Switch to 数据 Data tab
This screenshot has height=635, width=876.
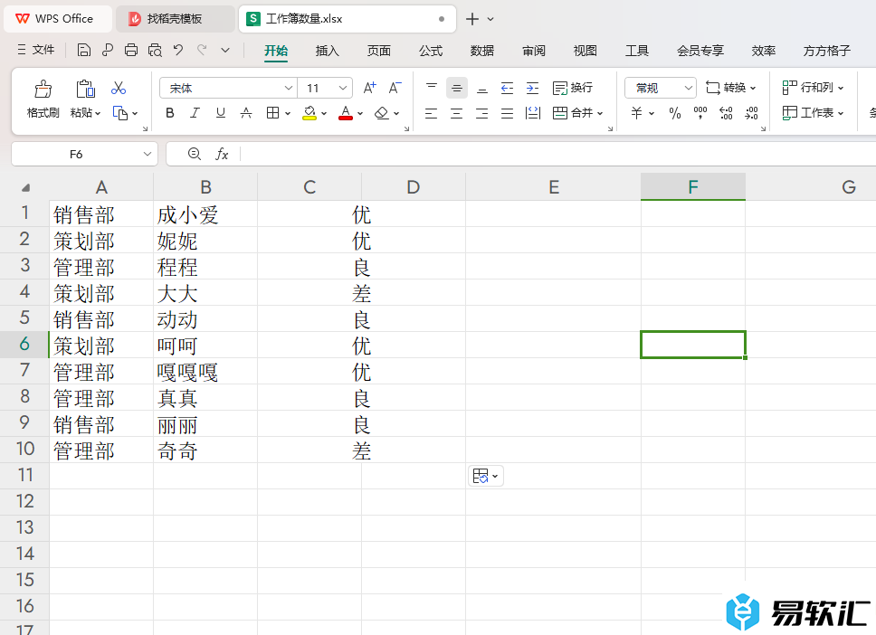(x=482, y=51)
